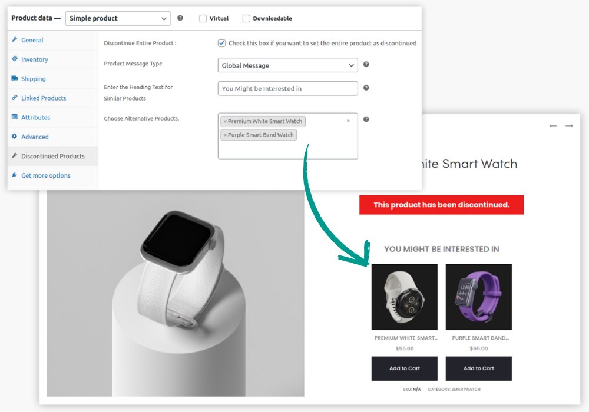589x412 pixels.
Task: Open the Inventory tab
Action: tap(35, 59)
